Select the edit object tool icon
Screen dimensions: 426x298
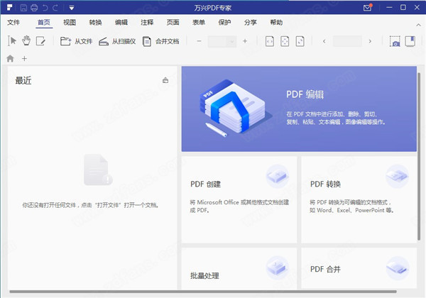tap(40, 41)
